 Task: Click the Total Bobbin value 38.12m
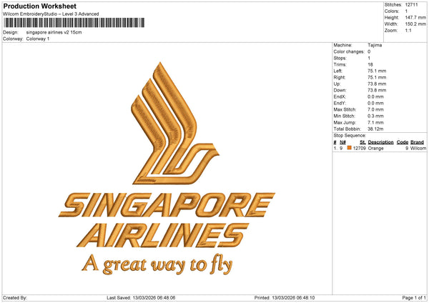pos(377,129)
